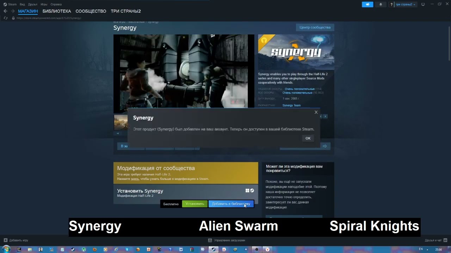Click the plus icon by Добавить игру
The height and width of the screenshot is (253, 451).
tap(5, 240)
